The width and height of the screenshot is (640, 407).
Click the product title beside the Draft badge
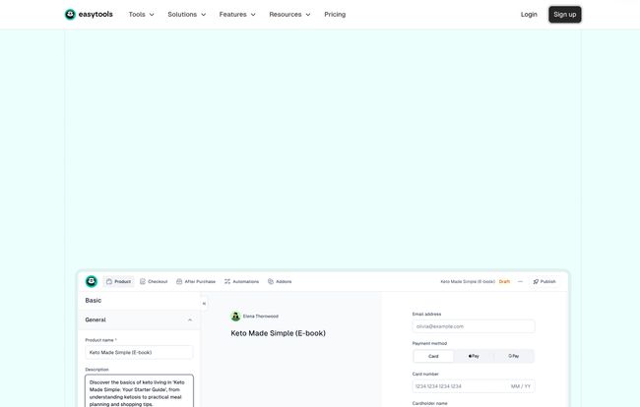point(468,281)
